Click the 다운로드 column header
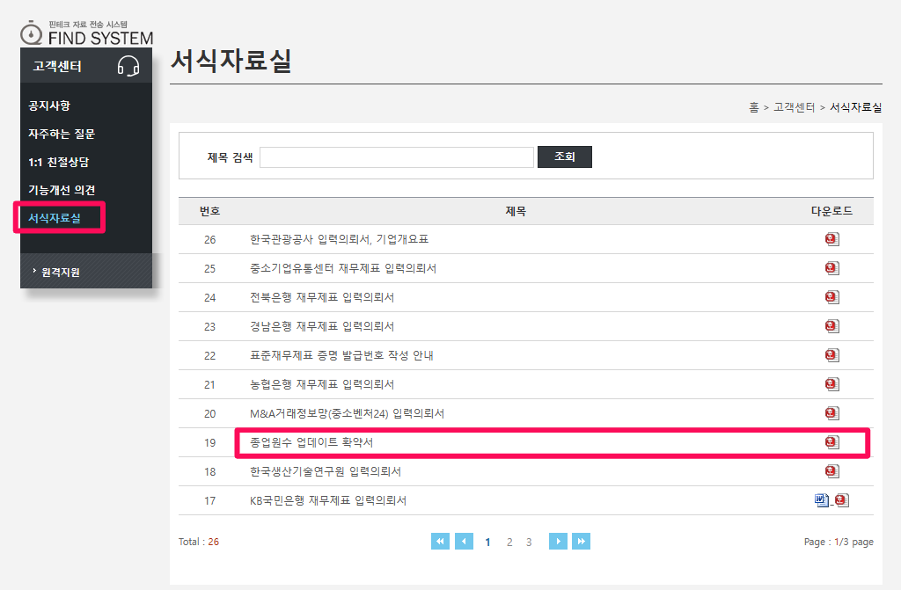Viewport: 901px width, 590px height. click(831, 211)
